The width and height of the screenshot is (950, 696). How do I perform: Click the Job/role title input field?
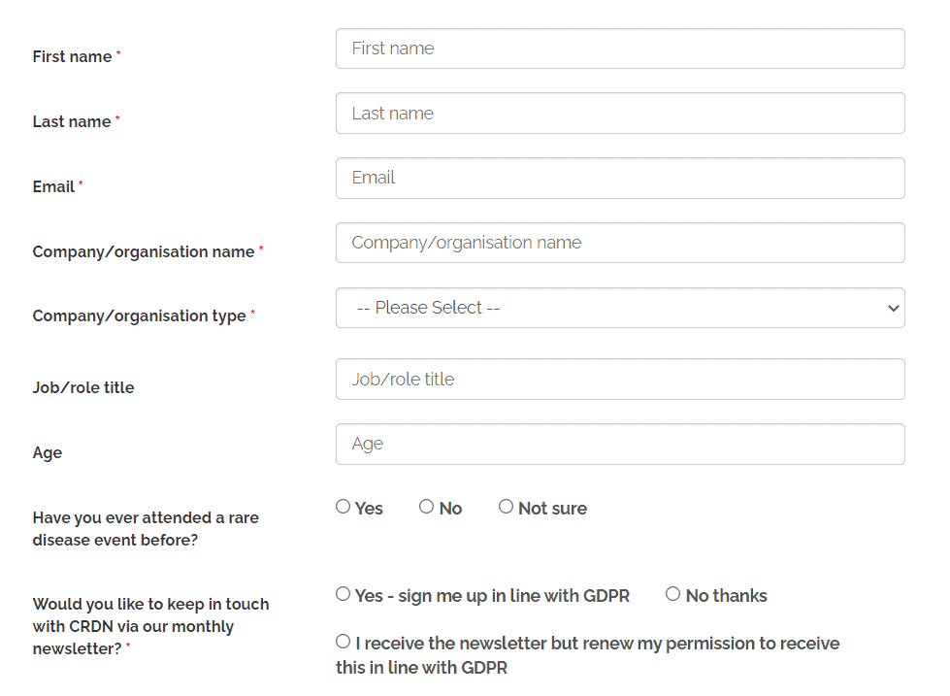(x=620, y=379)
